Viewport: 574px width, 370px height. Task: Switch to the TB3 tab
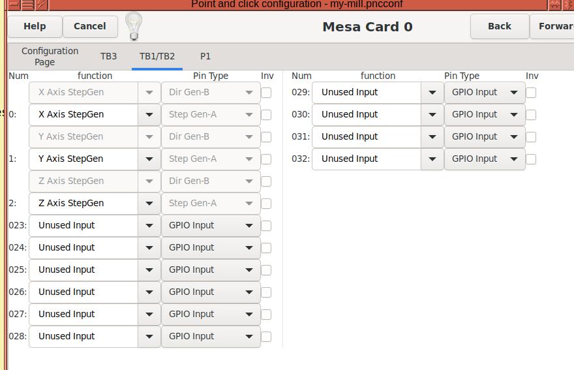pos(109,56)
